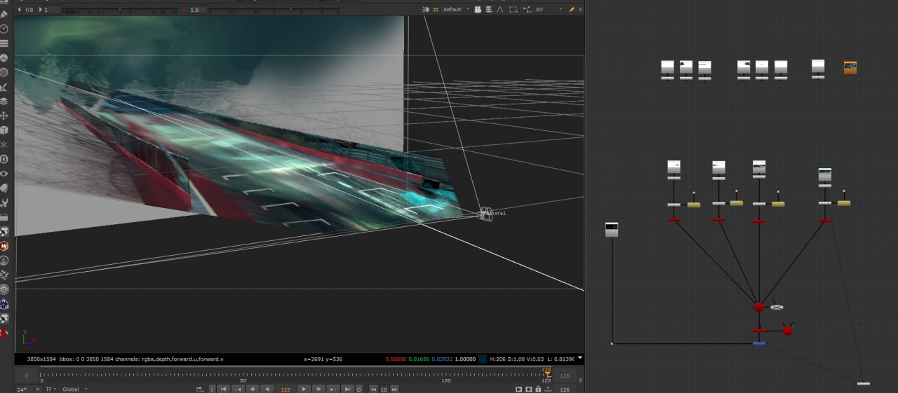
Task: Toggle the camera lock icon in viewer
Action: pos(478,10)
